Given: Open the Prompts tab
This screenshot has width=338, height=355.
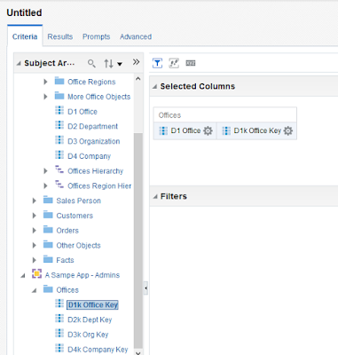Looking at the screenshot, I should [96, 36].
